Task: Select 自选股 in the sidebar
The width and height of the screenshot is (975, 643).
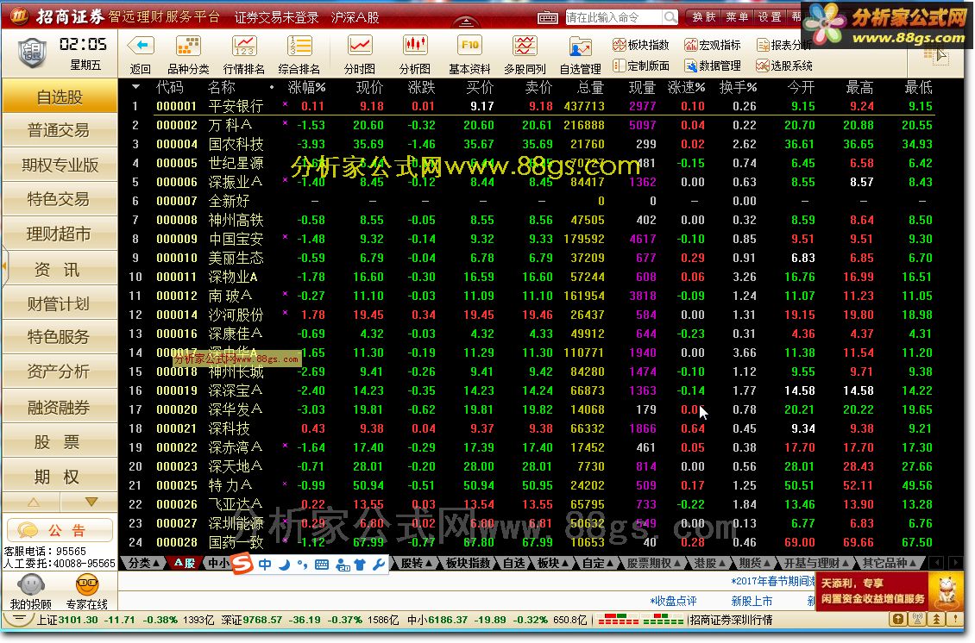Action: tap(60, 97)
